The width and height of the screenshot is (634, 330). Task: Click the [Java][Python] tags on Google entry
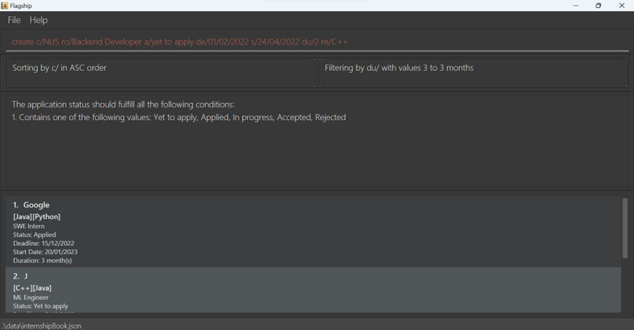[37, 217]
